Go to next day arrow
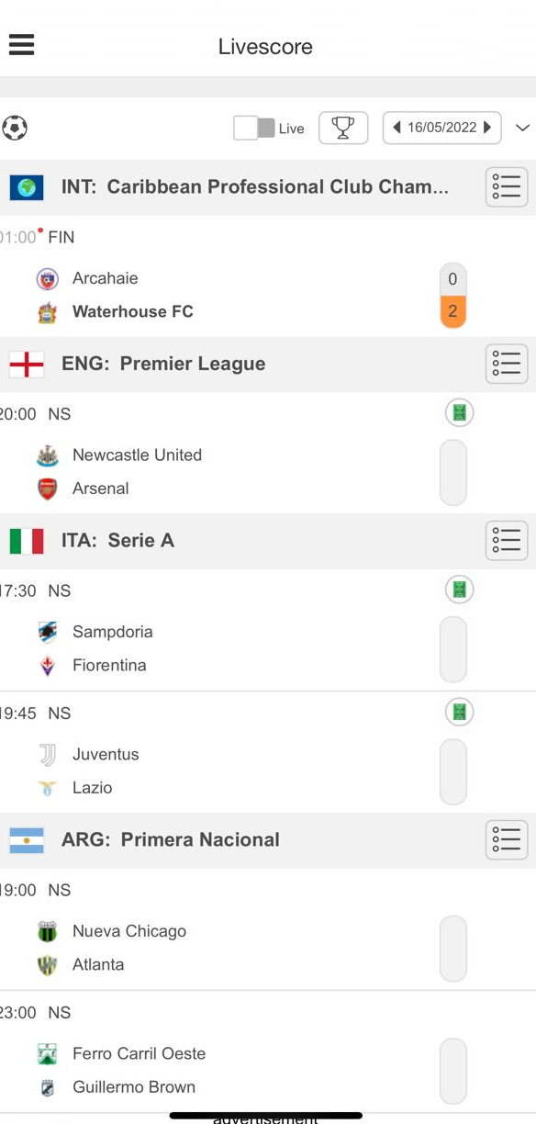 pos(487,128)
